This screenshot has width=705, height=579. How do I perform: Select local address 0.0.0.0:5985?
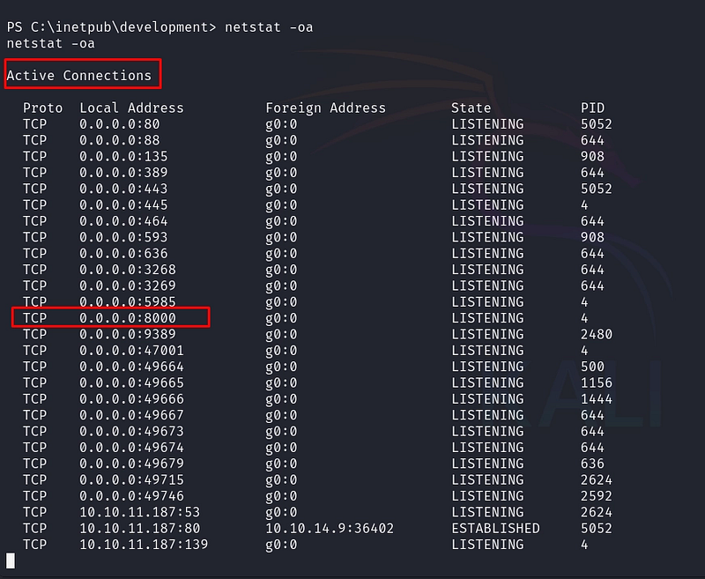coord(128,302)
